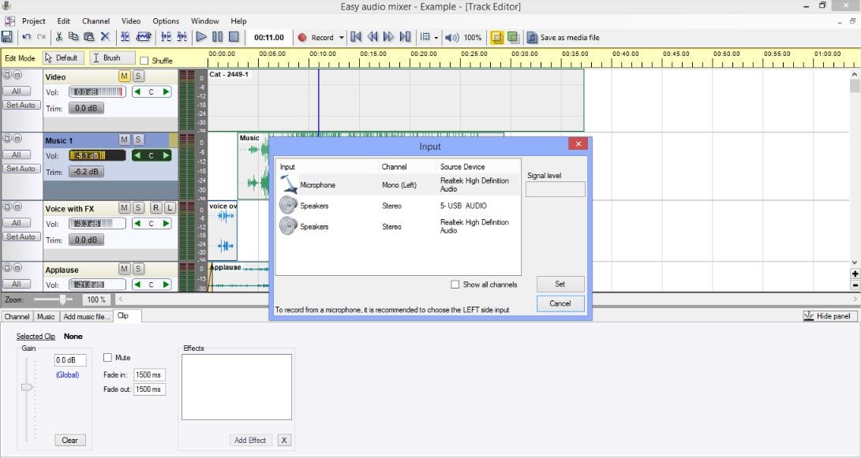Image resolution: width=861 pixels, height=458 pixels.
Task: Click the red Record button
Action: pos(316,37)
